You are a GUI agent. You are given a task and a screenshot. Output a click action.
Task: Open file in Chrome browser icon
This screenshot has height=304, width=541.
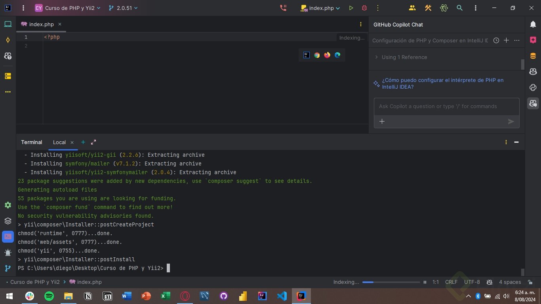click(x=317, y=55)
